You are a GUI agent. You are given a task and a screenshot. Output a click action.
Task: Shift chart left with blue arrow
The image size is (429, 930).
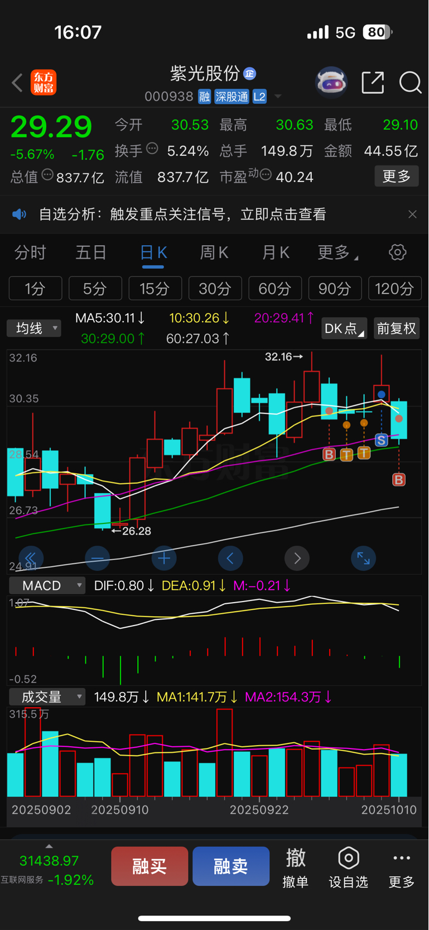click(230, 558)
